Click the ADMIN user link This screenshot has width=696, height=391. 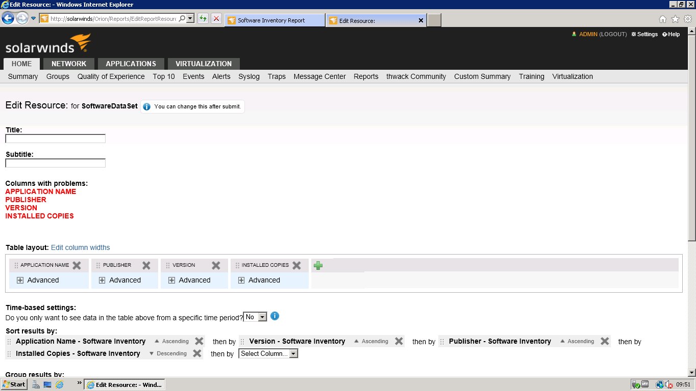coord(588,34)
